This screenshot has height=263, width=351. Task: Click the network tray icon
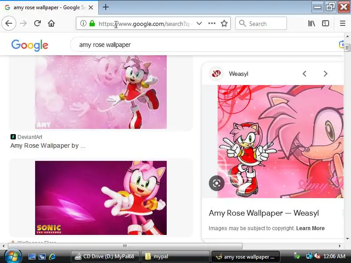[309, 256]
